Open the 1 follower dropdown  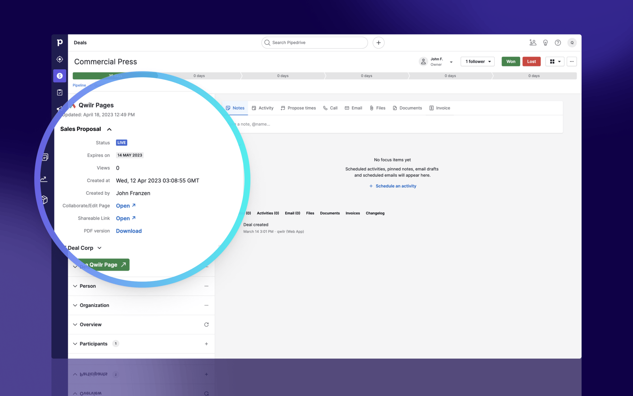(x=477, y=61)
